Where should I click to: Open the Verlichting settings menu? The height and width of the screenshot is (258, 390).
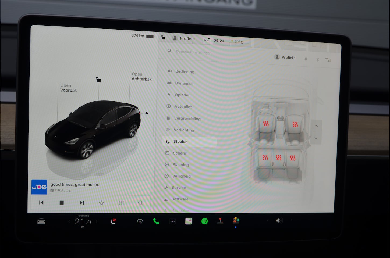(184, 130)
